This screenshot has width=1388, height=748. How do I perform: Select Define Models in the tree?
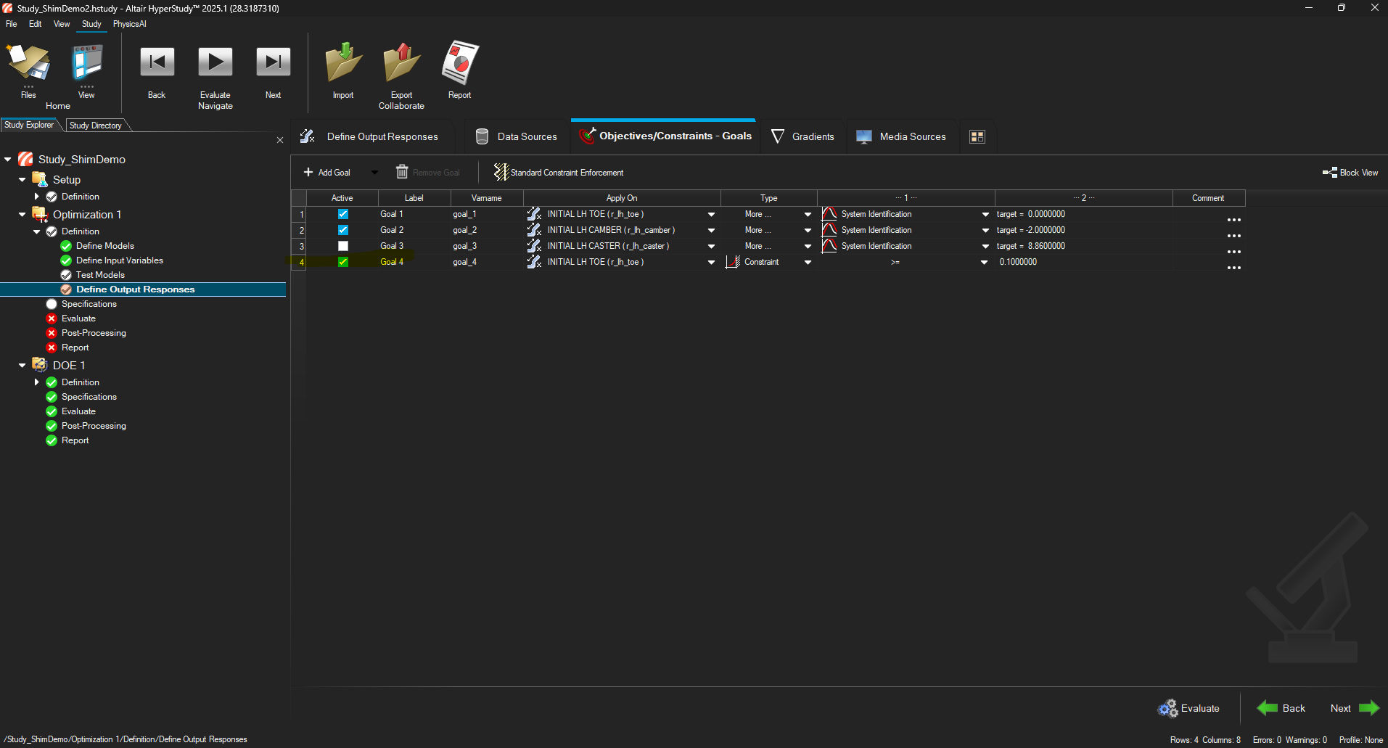click(x=105, y=246)
